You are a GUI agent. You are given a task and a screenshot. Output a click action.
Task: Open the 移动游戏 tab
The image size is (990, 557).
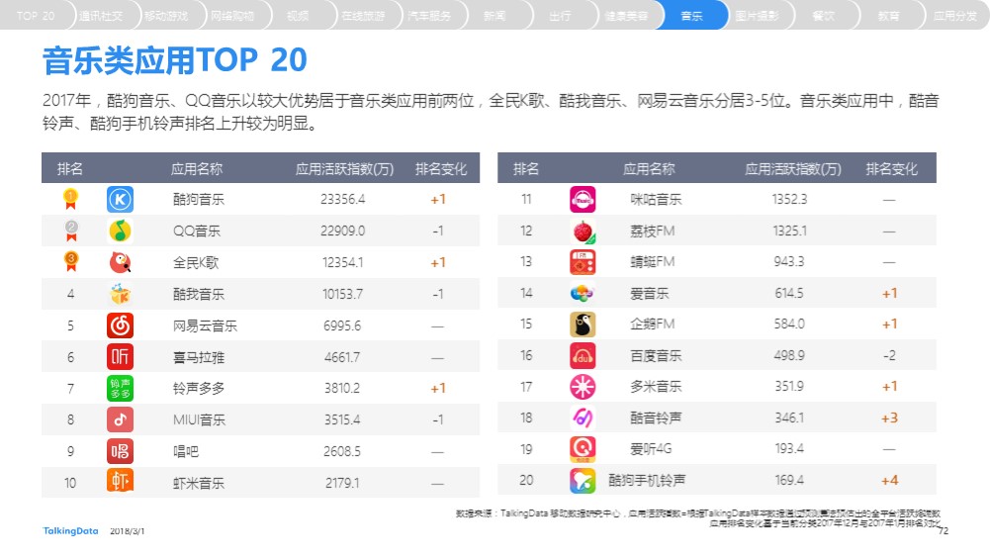point(167,15)
